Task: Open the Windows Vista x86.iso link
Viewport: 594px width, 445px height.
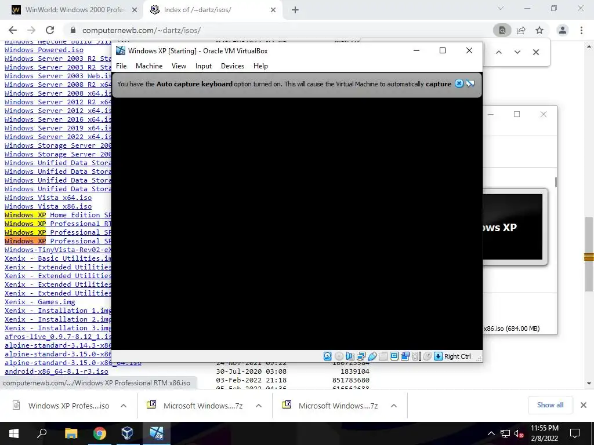Action: pos(48,206)
